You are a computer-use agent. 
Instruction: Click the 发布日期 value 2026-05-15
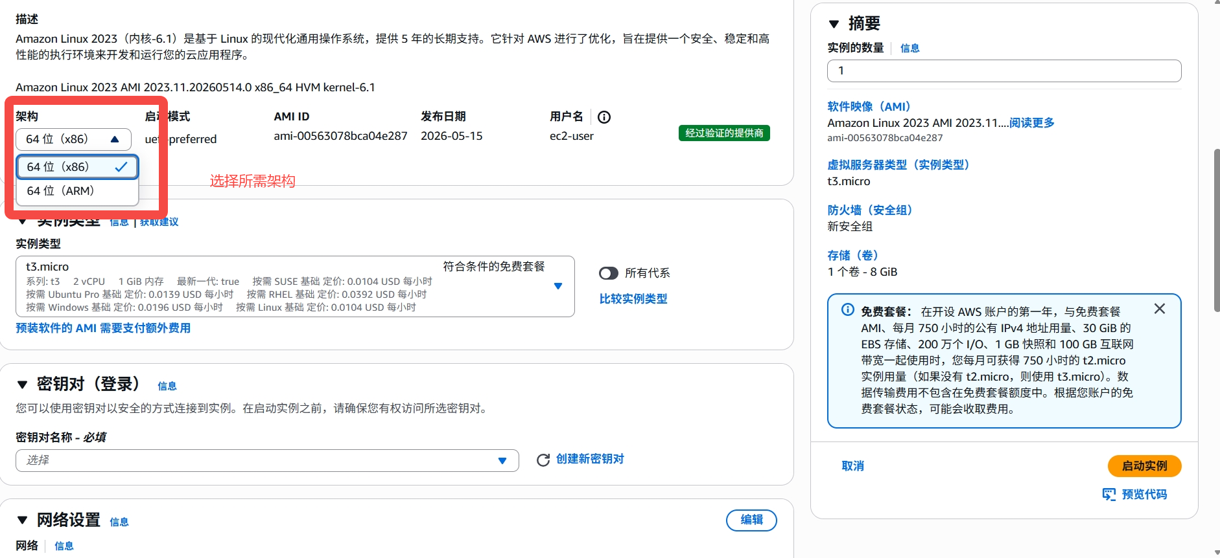coord(452,136)
